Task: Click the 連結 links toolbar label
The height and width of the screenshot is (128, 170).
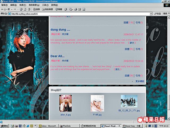Action: 165,14
